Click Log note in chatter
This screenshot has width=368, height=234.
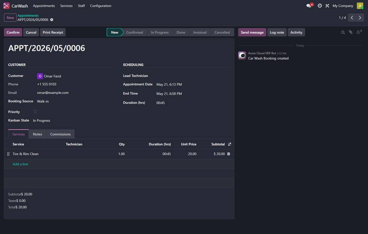277,32
